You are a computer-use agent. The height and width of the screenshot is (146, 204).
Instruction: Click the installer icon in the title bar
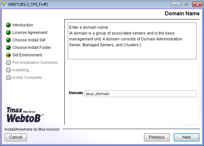point(4,4)
